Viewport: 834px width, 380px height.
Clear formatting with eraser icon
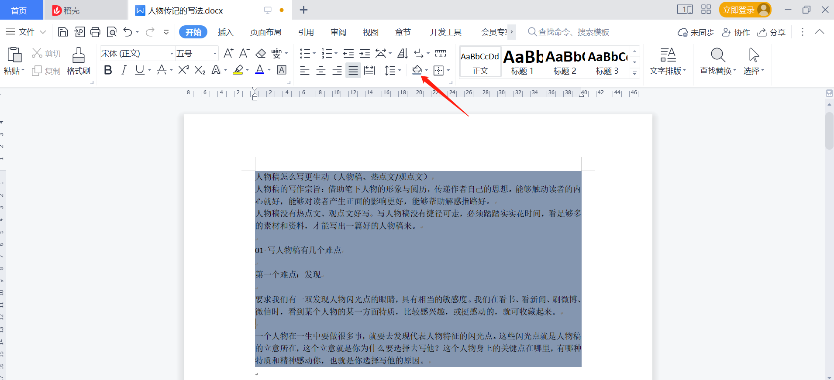(261, 53)
